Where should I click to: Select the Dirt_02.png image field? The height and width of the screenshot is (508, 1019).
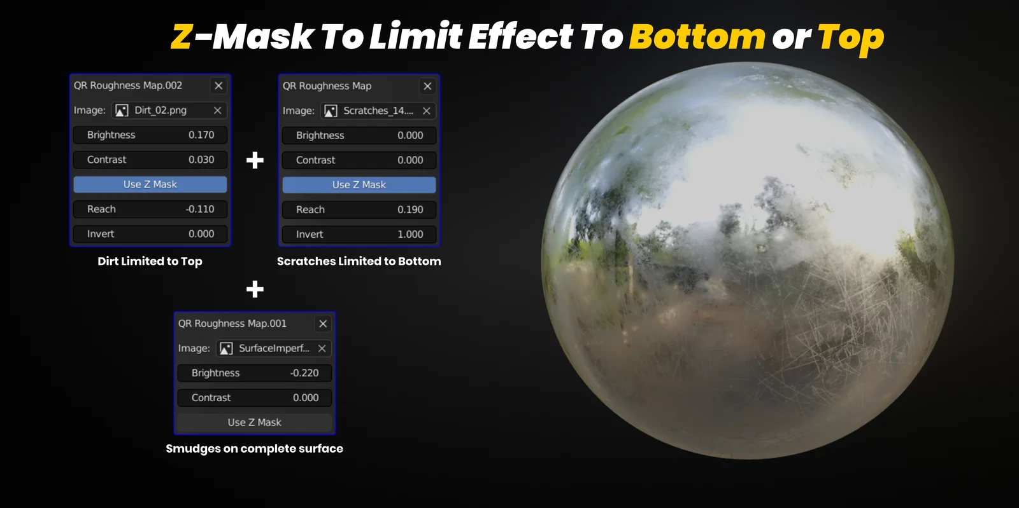click(x=169, y=111)
